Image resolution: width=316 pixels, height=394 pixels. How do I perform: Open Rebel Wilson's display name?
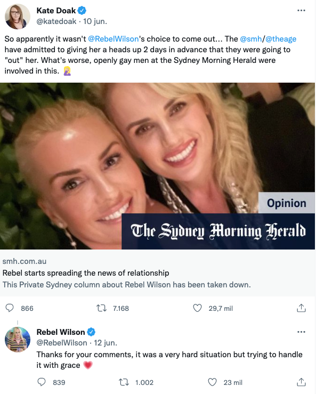(61, 332)
